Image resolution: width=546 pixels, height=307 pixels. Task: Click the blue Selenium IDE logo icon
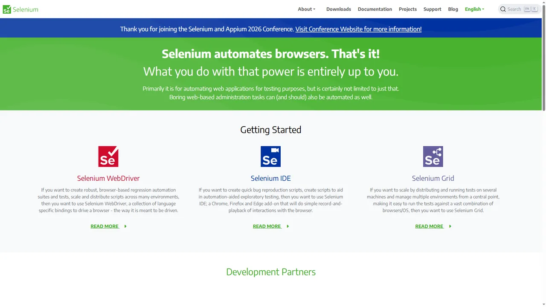click(x=271, y=156)
